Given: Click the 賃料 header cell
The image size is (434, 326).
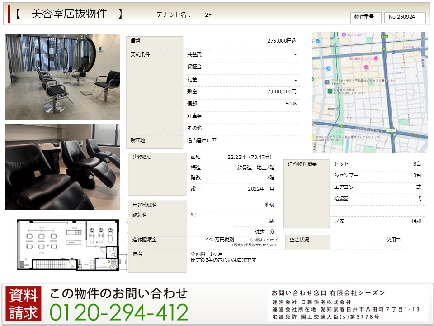Looking at the screenshot, I should pyautogui.click(x=155, y=43).
